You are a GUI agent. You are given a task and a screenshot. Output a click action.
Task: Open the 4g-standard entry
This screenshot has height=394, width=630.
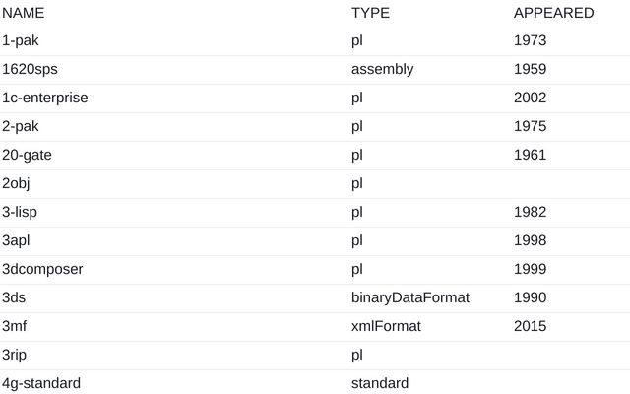click(x=41, y=384)
